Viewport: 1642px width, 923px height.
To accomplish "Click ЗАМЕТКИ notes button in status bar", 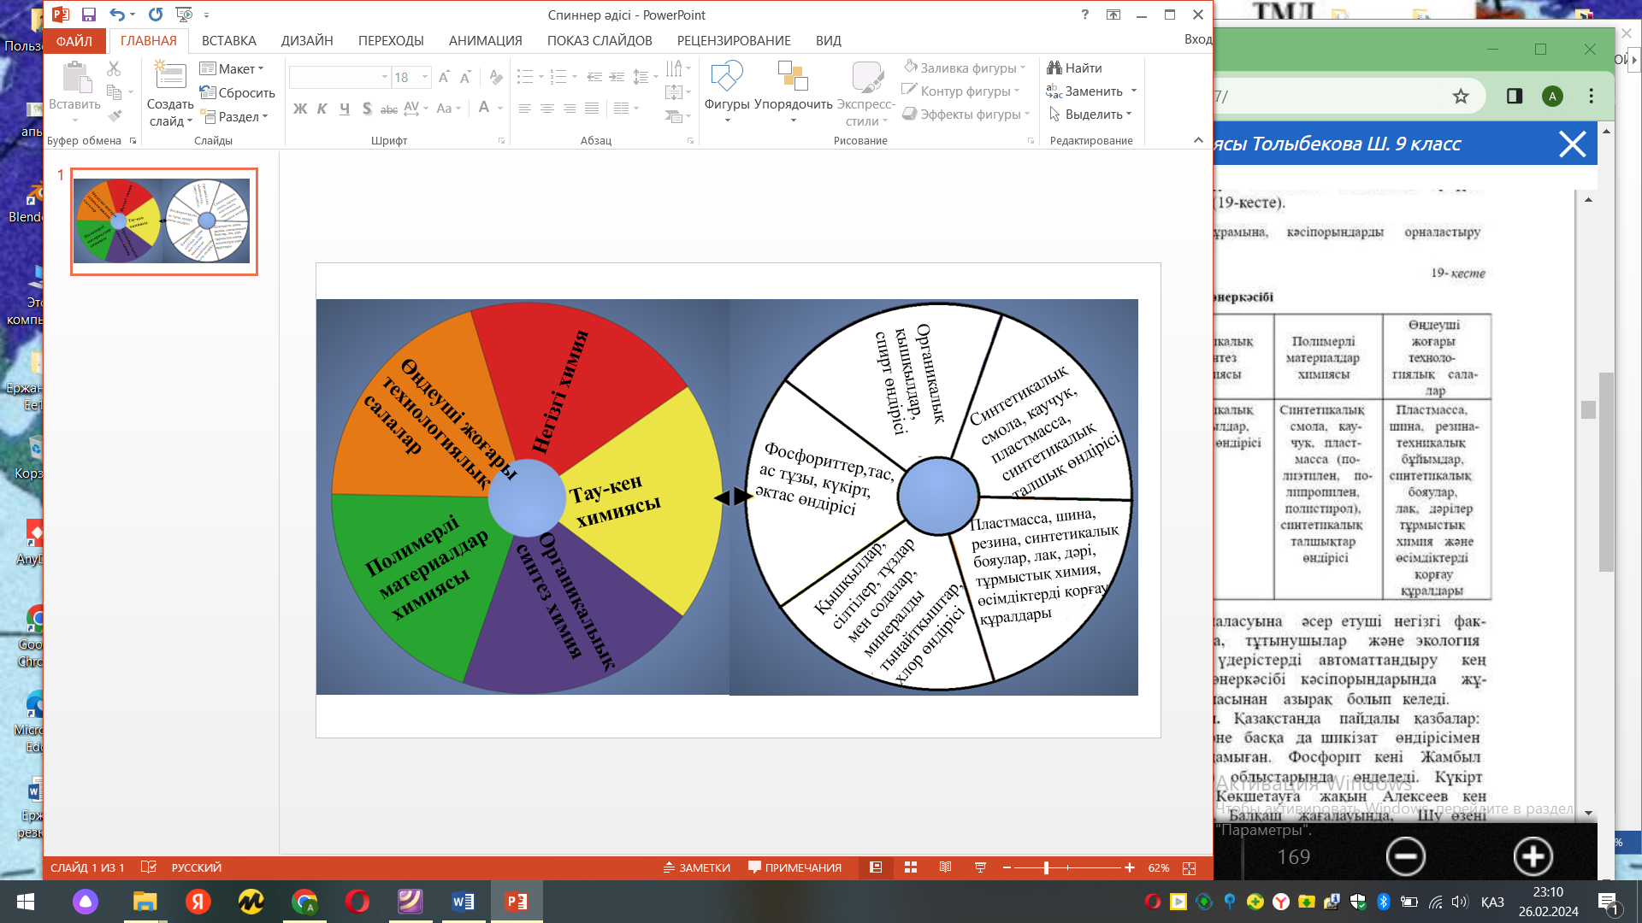I will point(696,867).
